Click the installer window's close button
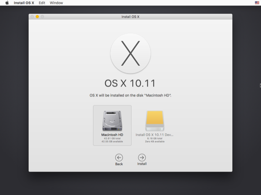Viewport: 261px width, 195px height. click(x=32, y=17)
